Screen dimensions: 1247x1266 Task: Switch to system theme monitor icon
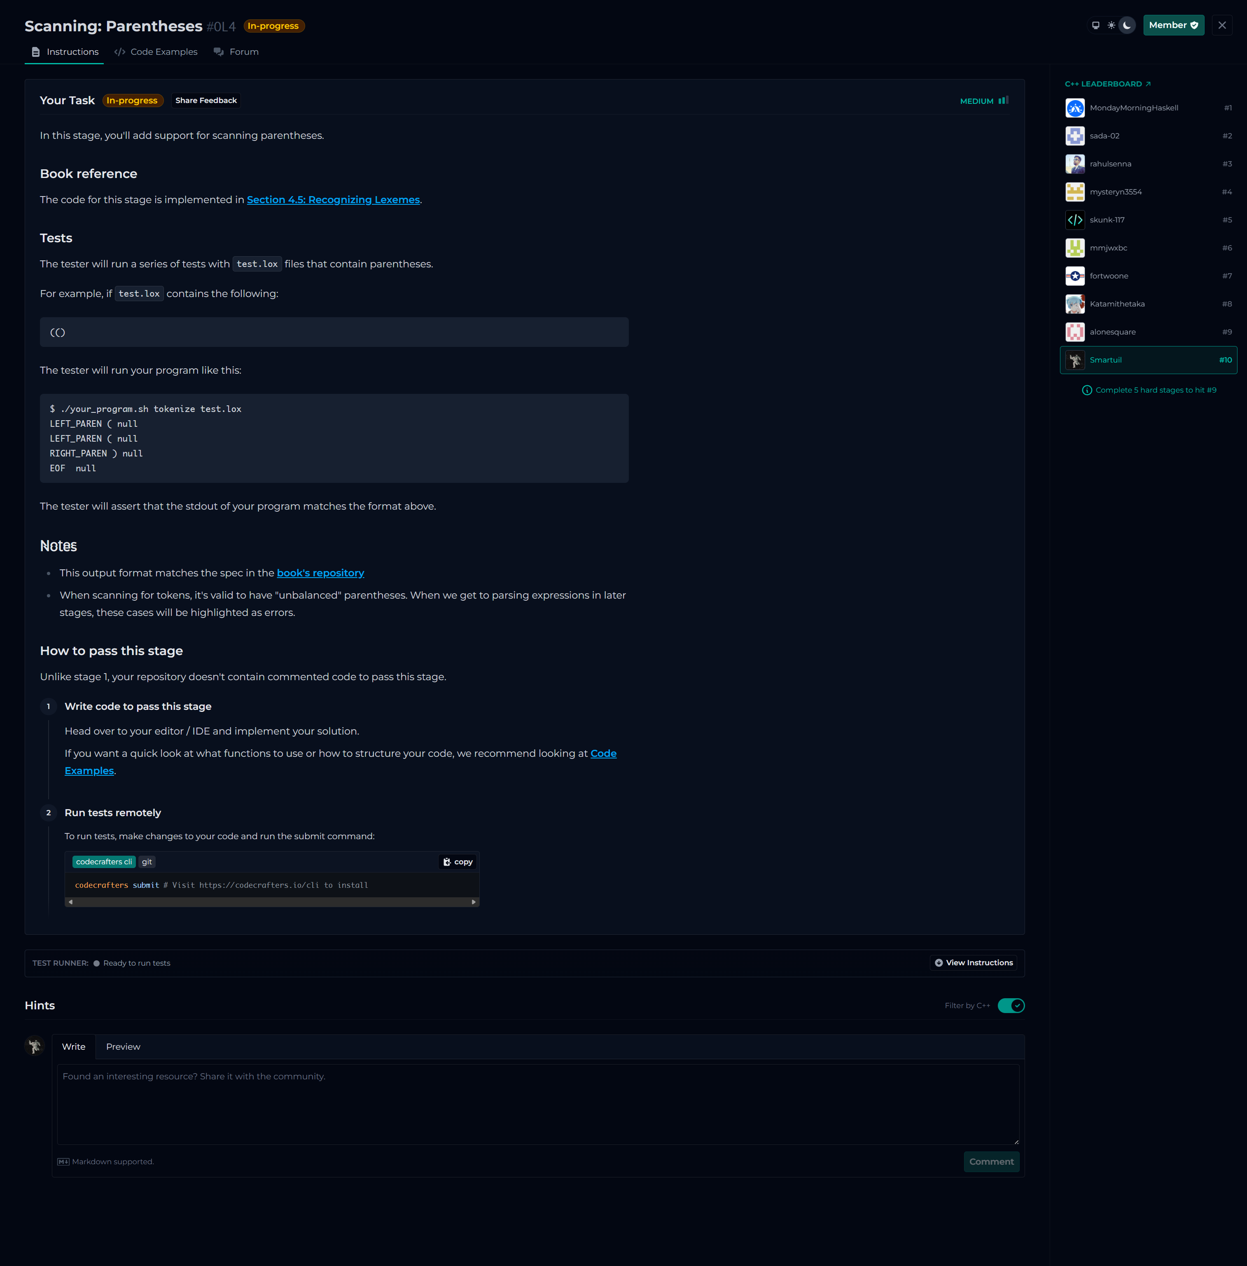coord(1096,26)
